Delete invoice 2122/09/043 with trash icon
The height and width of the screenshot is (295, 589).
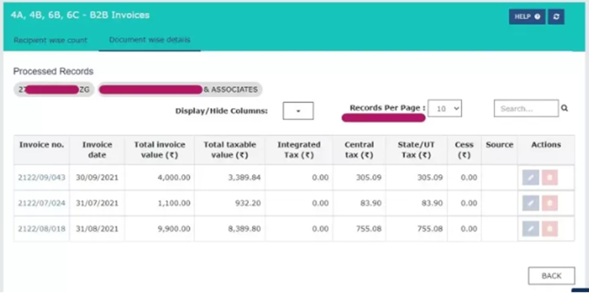pyautogui.click(x=550, y=178)
